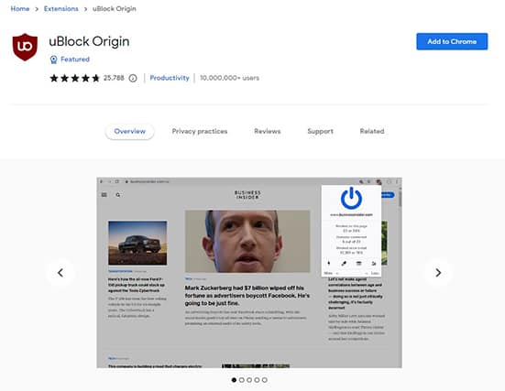Click the Business Insider screenshot preview
Image resolution: width=505 pixels, height=391 pixels.
point(249,273)
